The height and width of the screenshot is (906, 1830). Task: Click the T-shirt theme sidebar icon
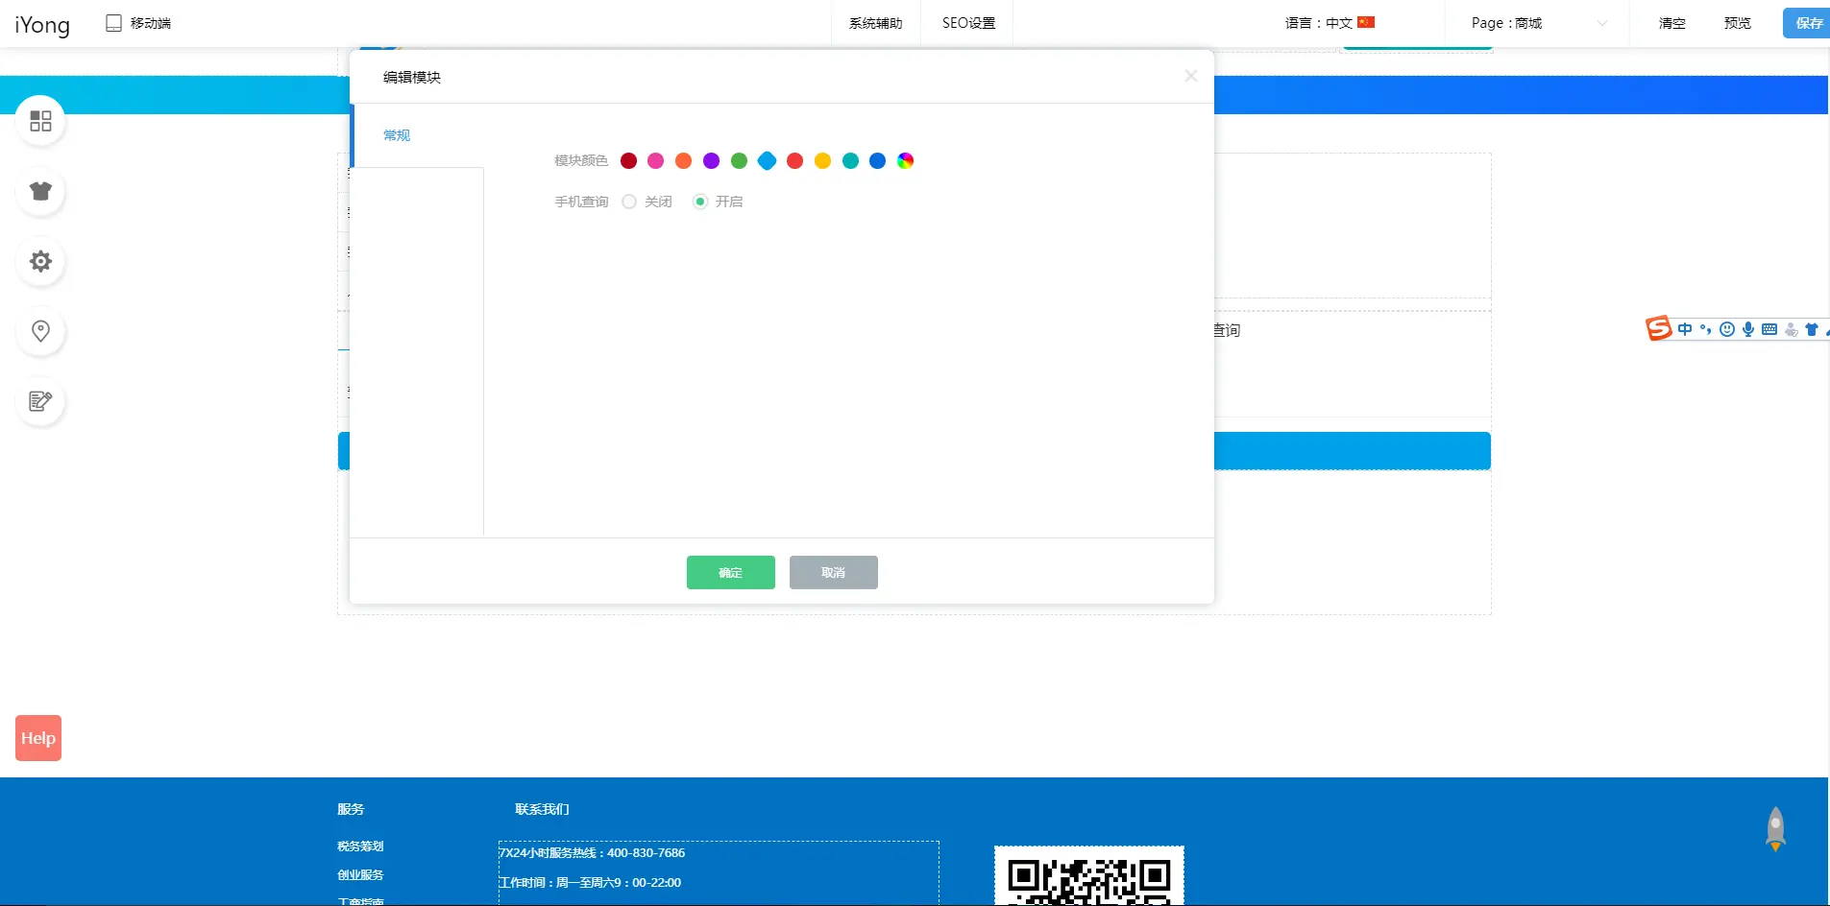point(40,191)
